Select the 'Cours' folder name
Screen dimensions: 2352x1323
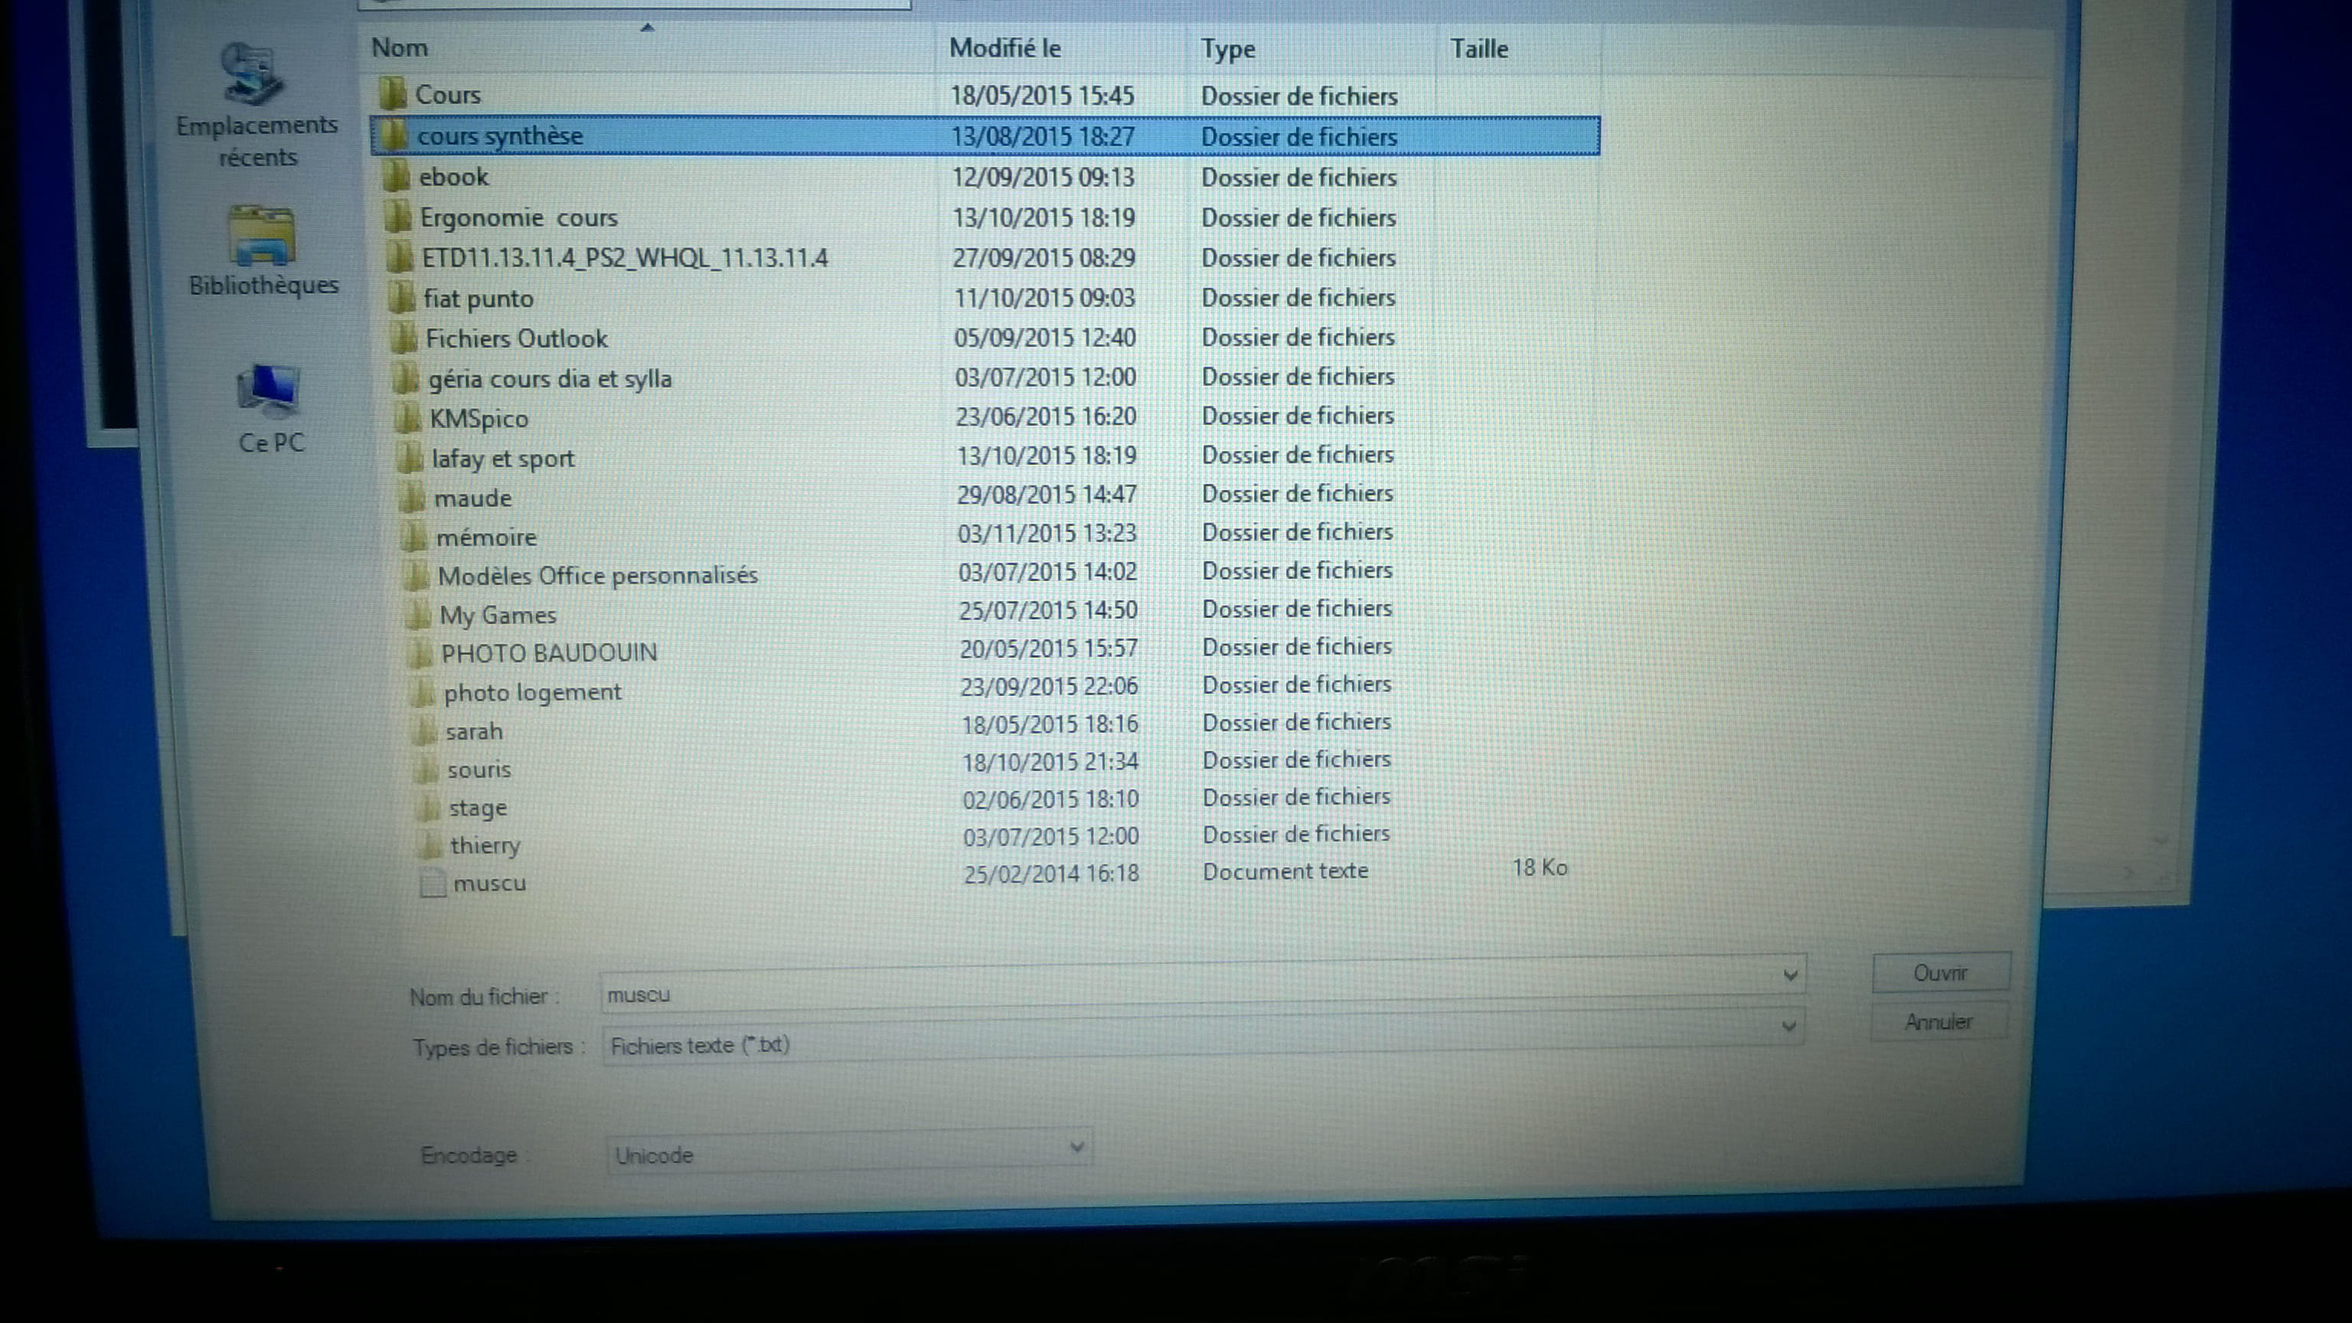click(x=447, y=95)
